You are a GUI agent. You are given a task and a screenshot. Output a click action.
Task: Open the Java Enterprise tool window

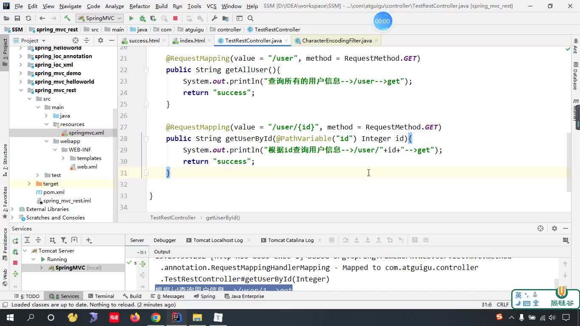pos(244,296)
